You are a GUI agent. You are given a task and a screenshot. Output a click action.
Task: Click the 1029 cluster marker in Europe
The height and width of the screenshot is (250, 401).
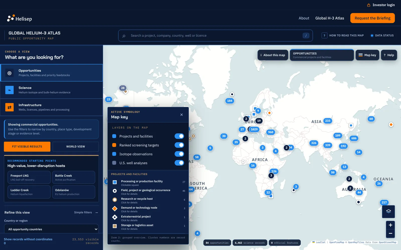(x=254, y=129)
